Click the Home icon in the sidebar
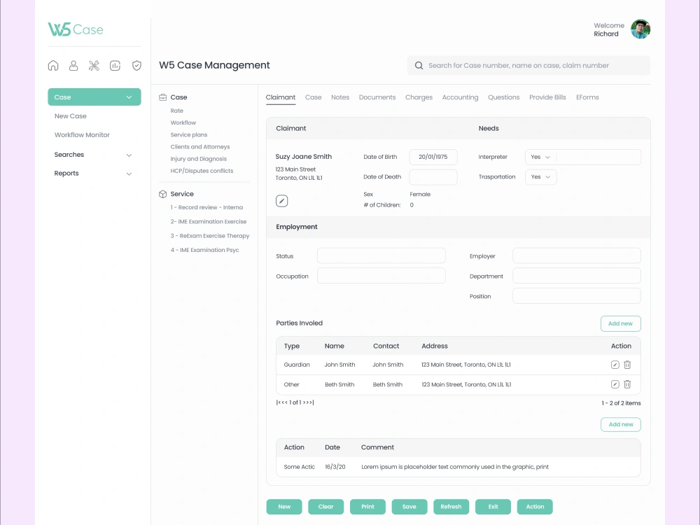 pyautogui.click(x=53, y=65)
